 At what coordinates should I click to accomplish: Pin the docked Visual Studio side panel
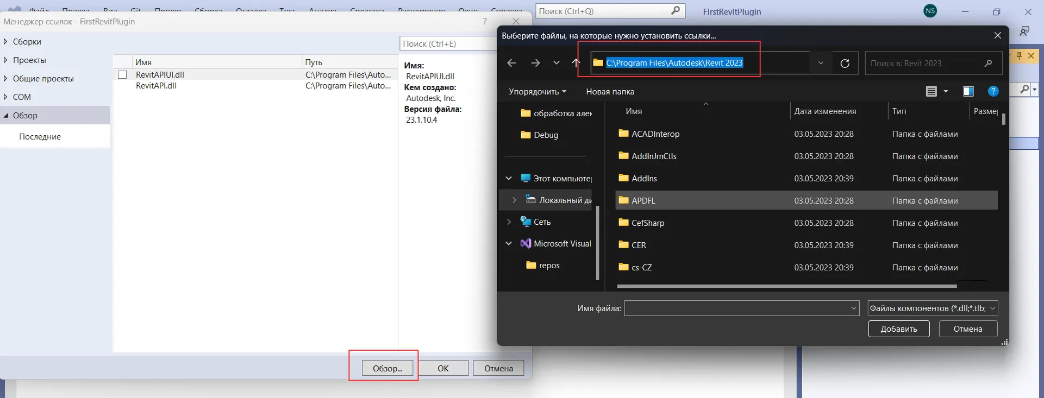click(1019, 55)
